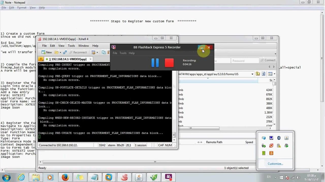The height and width of the screenshot is (182, 325).
Task: Click Connect button in file transfer window
Action: click(268, 60)
